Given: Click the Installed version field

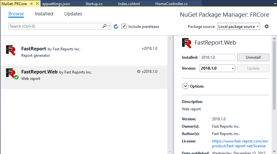Looking at the screenshot, I should [217, 57].
